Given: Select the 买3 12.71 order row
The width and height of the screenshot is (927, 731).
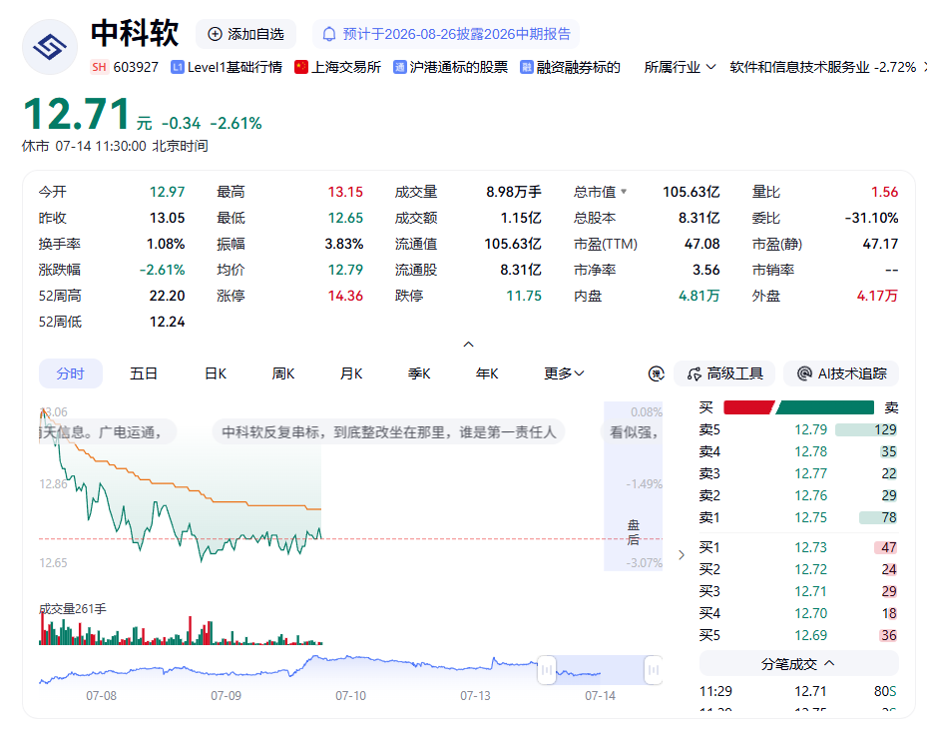Looking at the screenshot, I should pyautogui.click(x=798, y=591).
